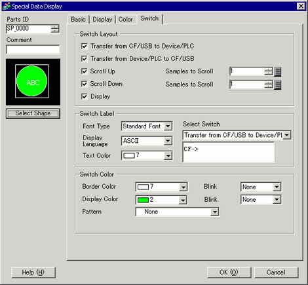The height and width of the screenshot is (285, 308).
Task: Open the Font Type dropdown
Action: (x=168, y=126)
